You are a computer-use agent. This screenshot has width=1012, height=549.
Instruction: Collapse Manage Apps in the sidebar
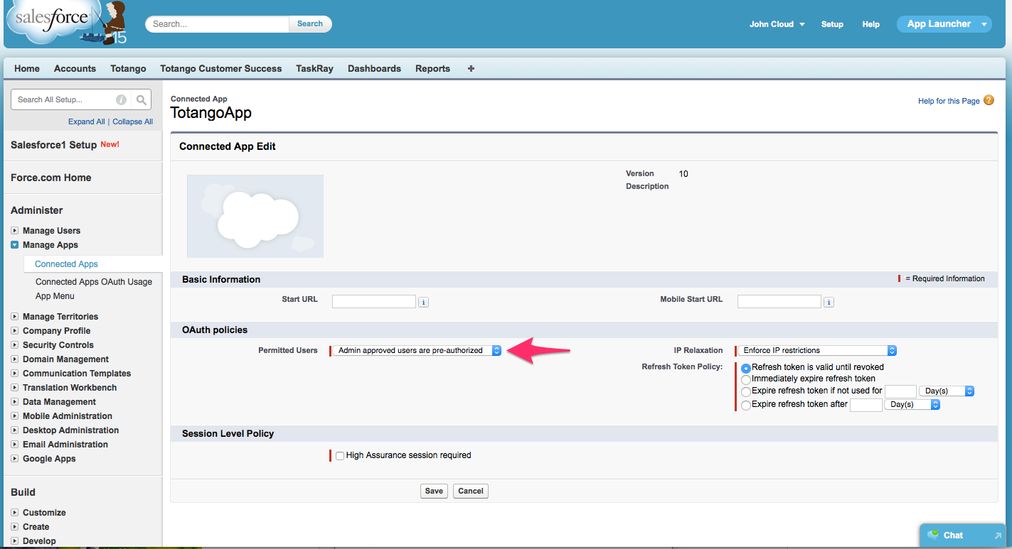[x=15, y=245]
